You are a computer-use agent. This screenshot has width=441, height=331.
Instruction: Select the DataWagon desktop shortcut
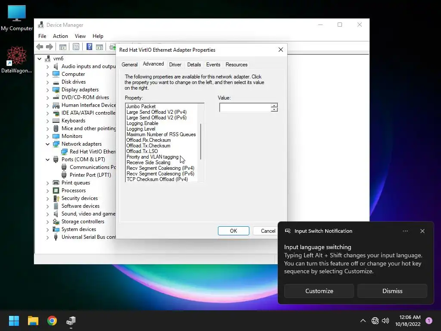[x=17, y=59]
